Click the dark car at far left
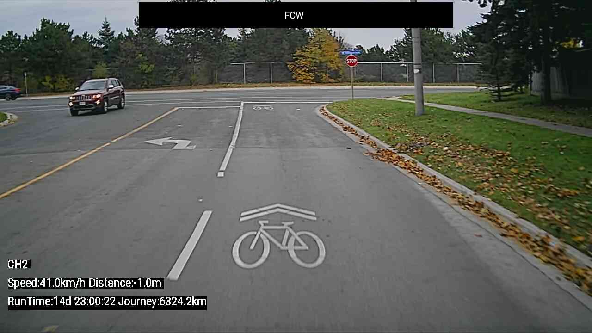The image size is (592, 333). (10, 92)
